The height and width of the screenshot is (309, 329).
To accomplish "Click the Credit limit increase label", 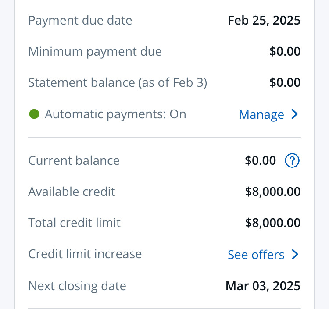I will [85, 254].
